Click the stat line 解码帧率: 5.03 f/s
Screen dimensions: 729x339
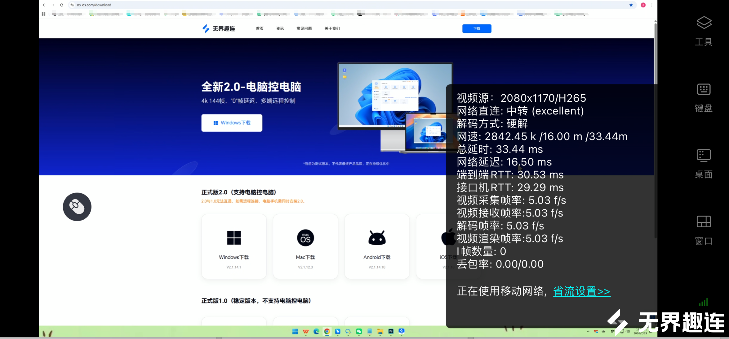pos(500,226)
